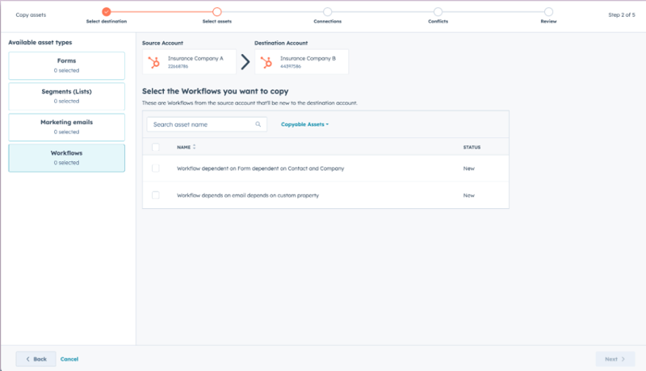Focus the Search asset name field
This screenshot has width=646, height=371.
click(202, 125)
